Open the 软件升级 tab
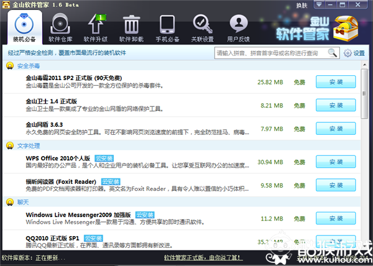The image size is (373, 266). (96, 28)
